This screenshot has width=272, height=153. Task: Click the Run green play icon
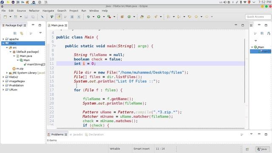(99, 17)
